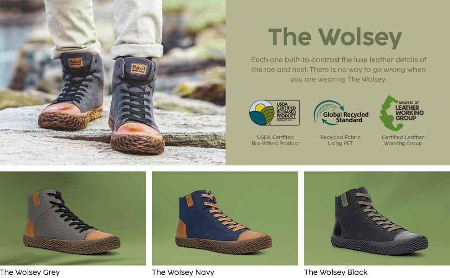This screenshot has height=278, width=450.
Task: Click the Wolsey description paragraph text
Action: 339,69
